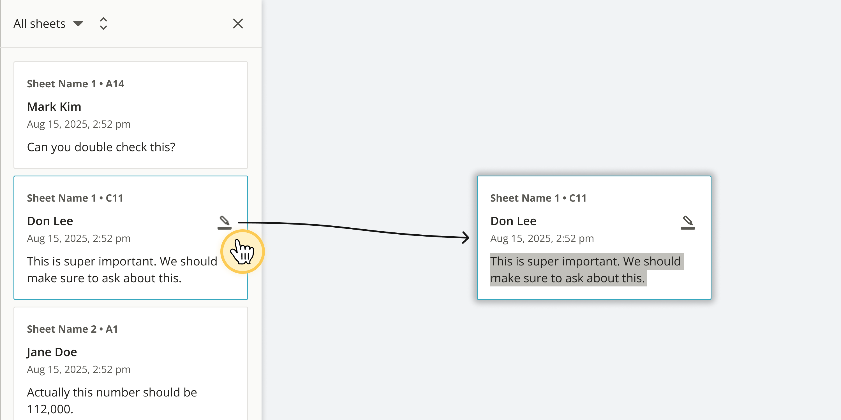
Task: Click Jane Doe author name
Action: tap(52, 352)
